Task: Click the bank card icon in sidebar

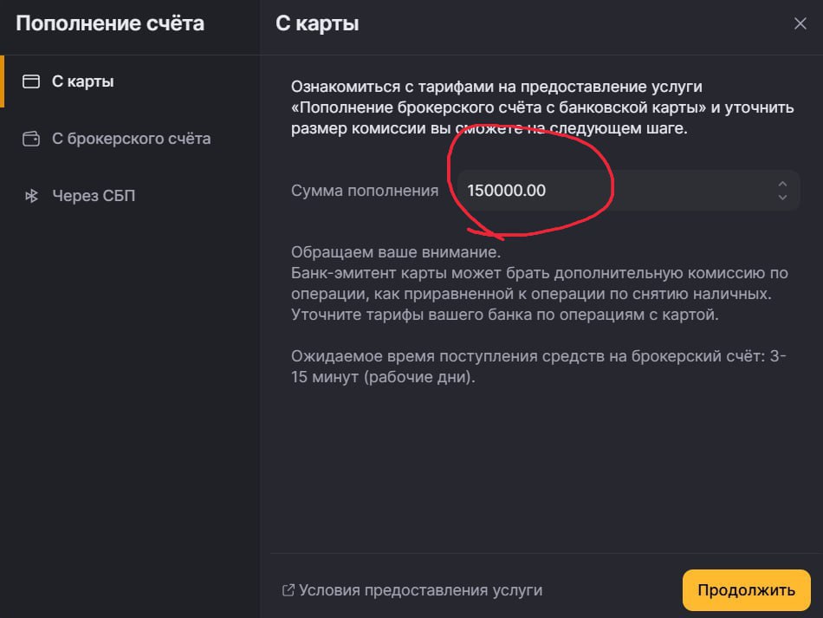Action: pyautogui.click(x=31, y=81)
